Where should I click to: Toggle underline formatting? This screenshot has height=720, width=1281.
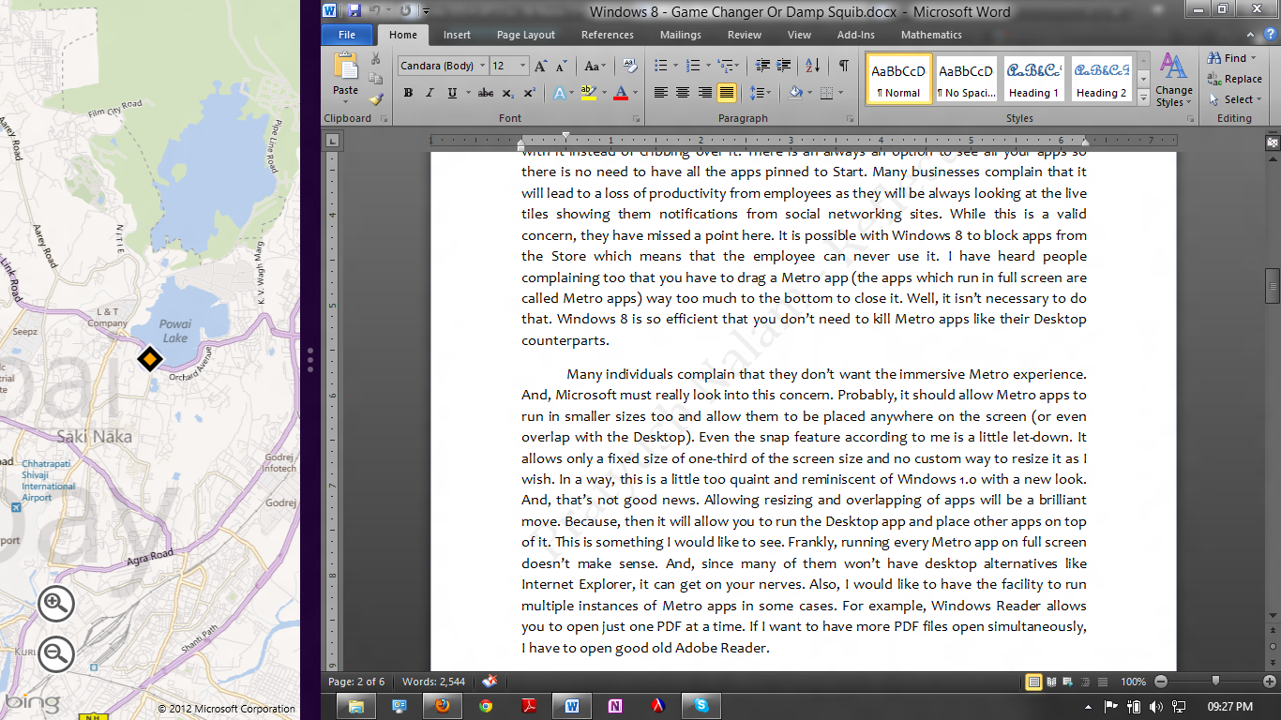(x=452, y=93)
